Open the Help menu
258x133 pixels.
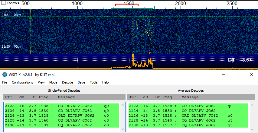[x=105, y=82]
